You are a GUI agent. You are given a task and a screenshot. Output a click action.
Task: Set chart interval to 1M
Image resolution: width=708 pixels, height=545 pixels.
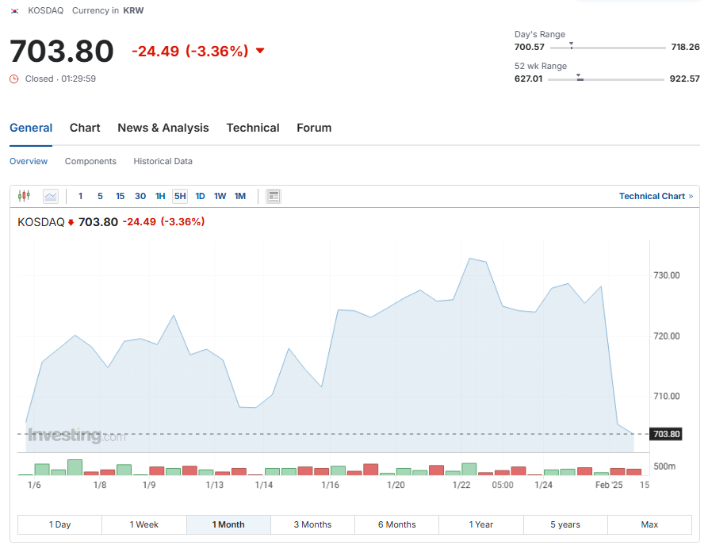[240, 196]
